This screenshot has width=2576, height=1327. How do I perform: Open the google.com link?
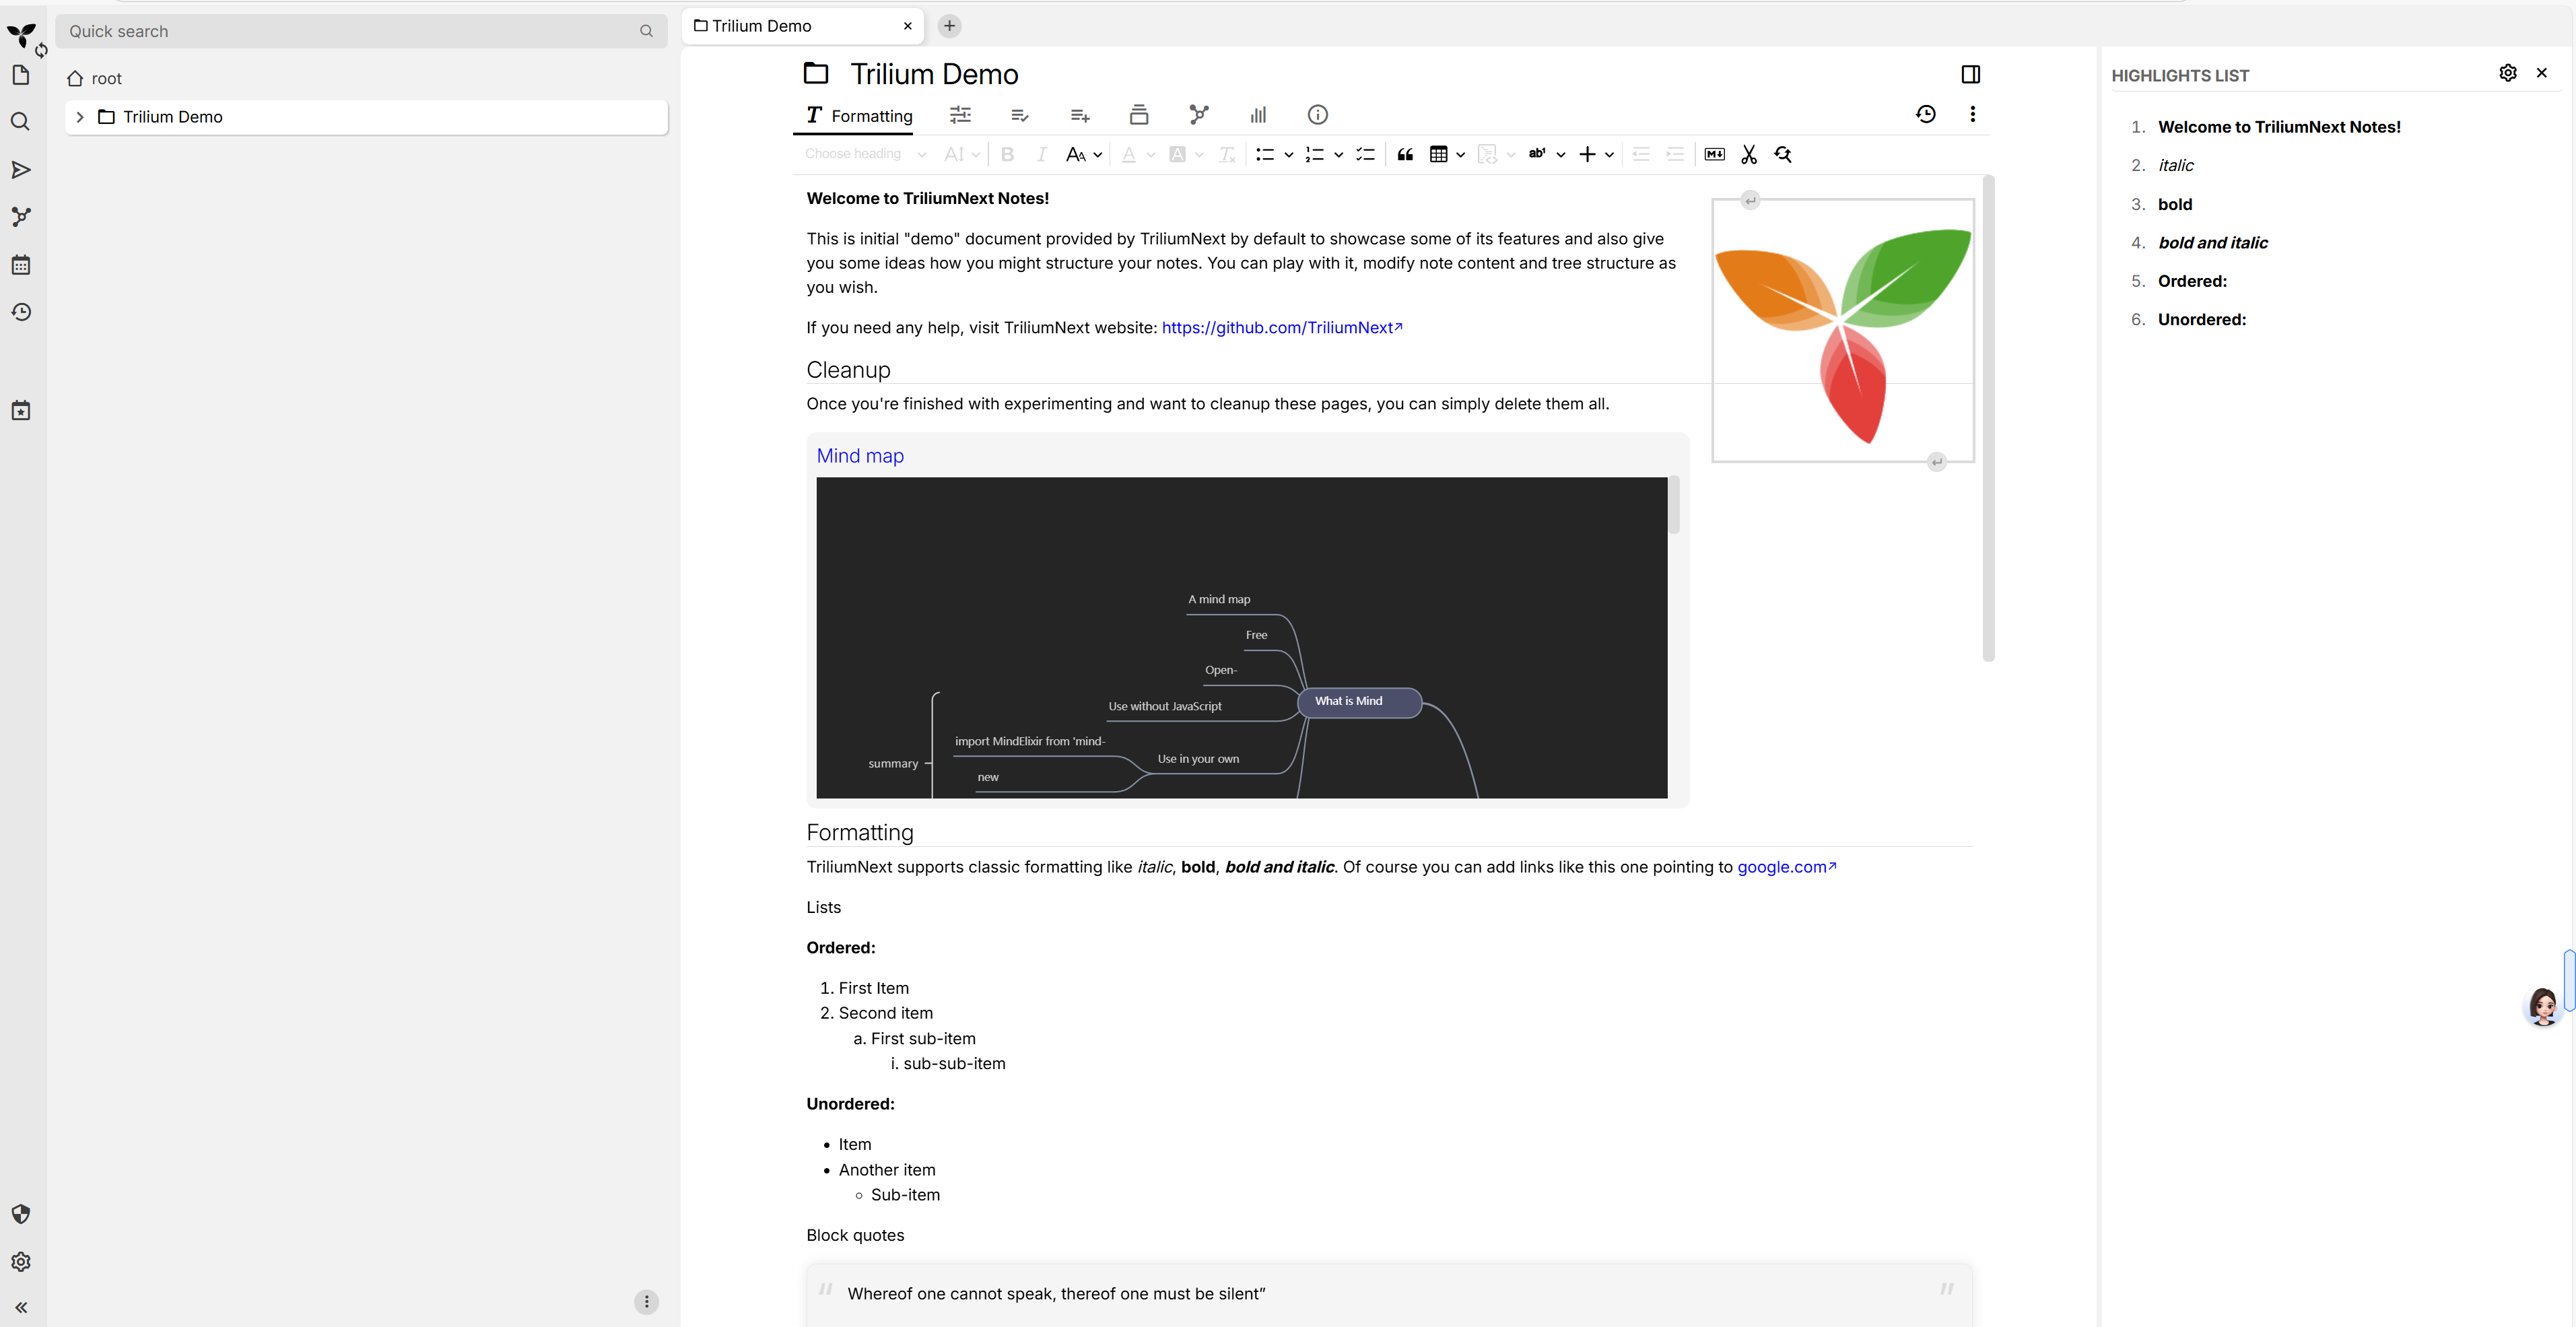pos(1787,867)
